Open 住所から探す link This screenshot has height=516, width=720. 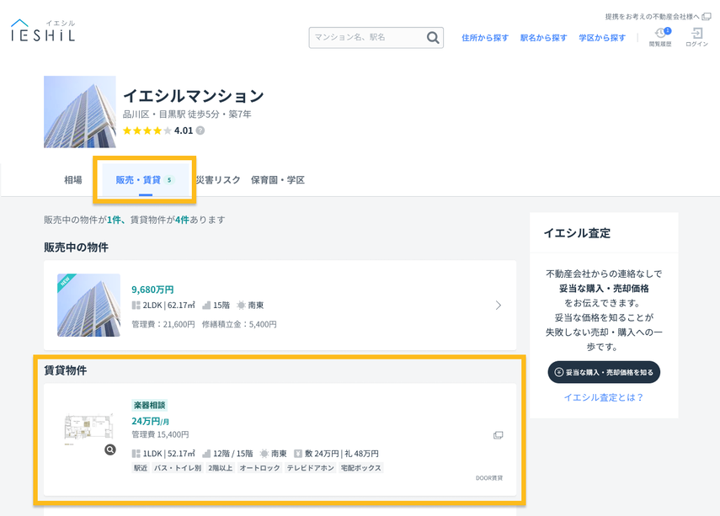click(485, 38)
